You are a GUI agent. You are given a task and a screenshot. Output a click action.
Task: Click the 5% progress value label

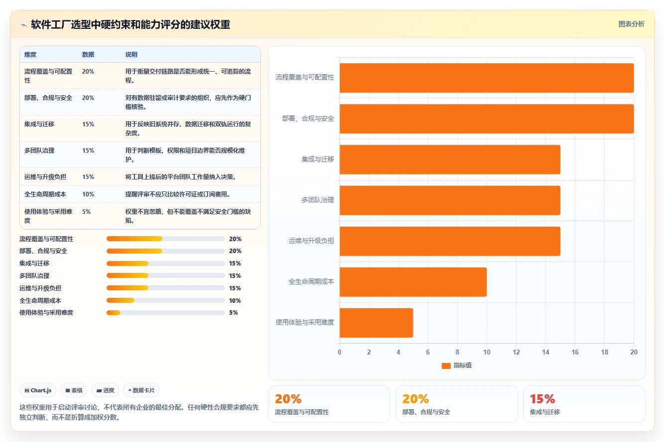pos(233,313)
